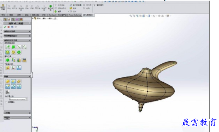Collapse the selection tools section chevron

tap(30, 40)
